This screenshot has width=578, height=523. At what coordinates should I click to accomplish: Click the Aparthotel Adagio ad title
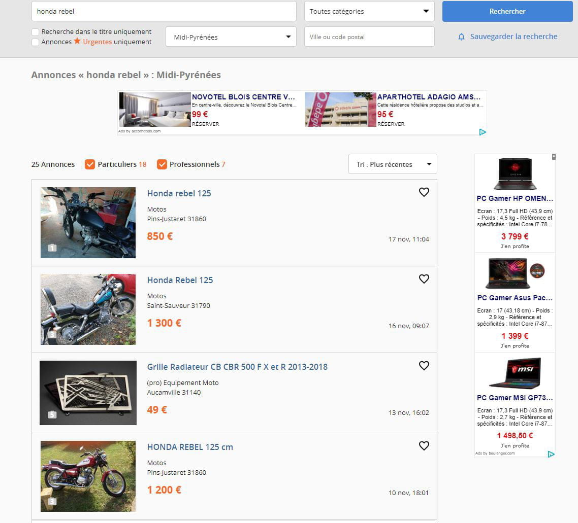pyautogui.click(x=429, y=97)
